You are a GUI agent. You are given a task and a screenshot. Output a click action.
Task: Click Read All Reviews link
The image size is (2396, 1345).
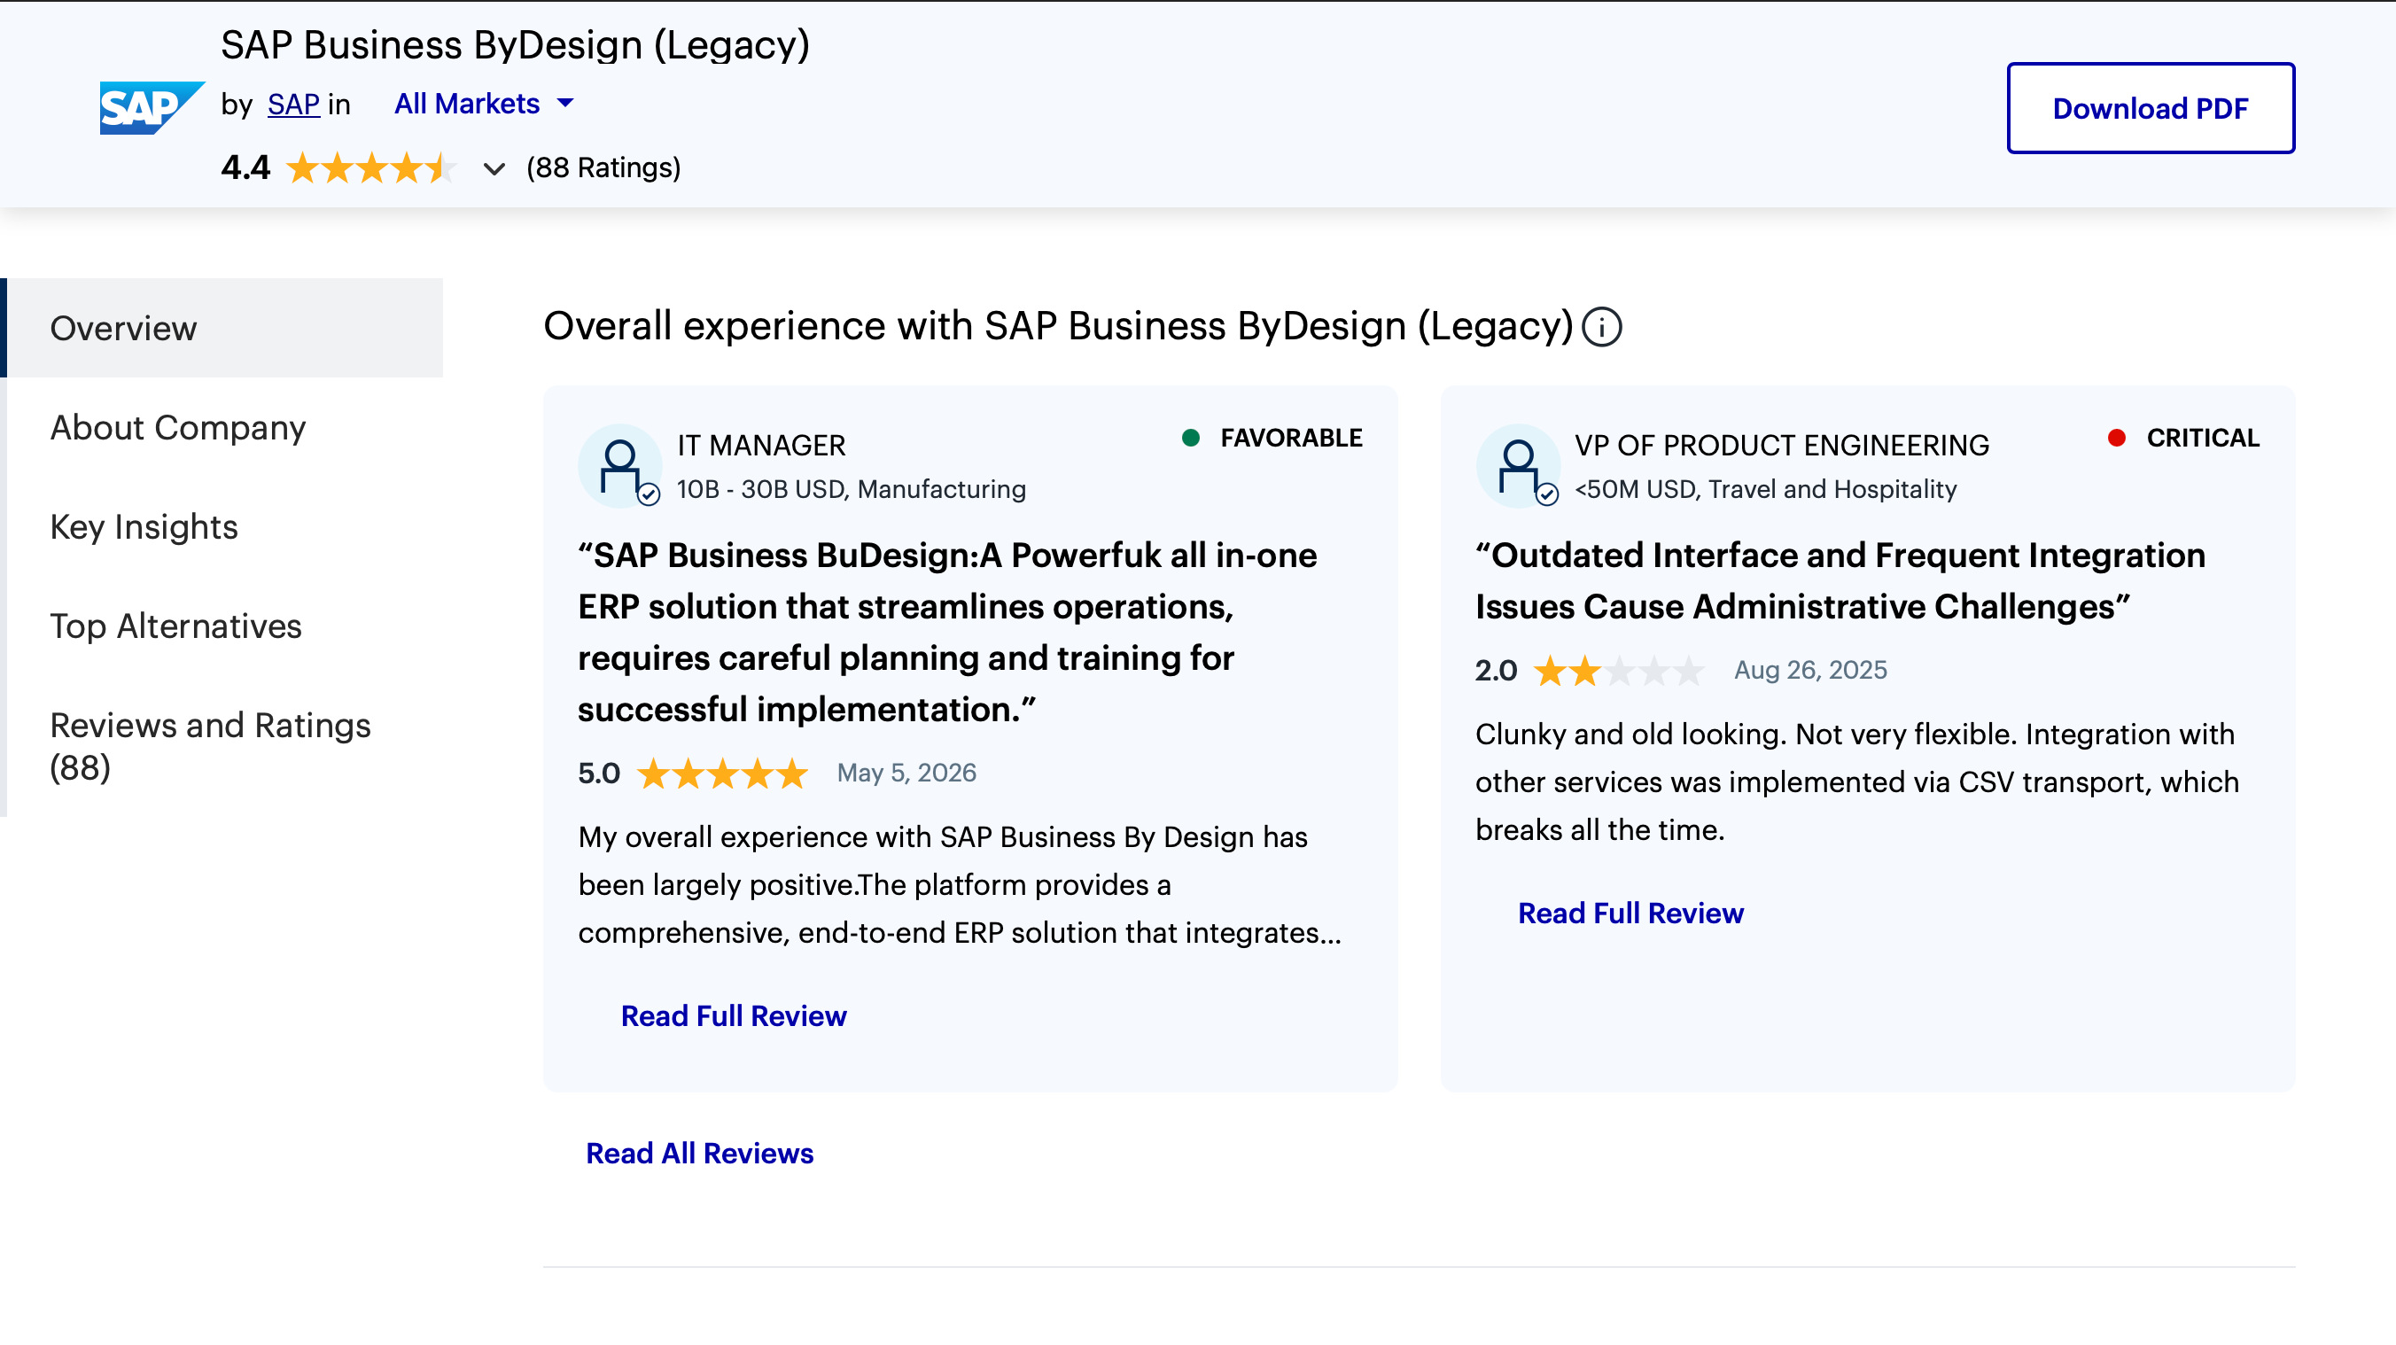pyautogui.click(x=699, y=1154)
